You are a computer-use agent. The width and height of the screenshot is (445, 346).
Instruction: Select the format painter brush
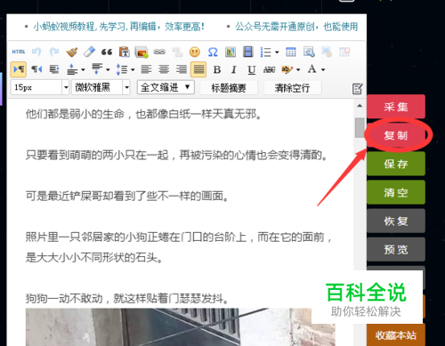click(72, 52)
